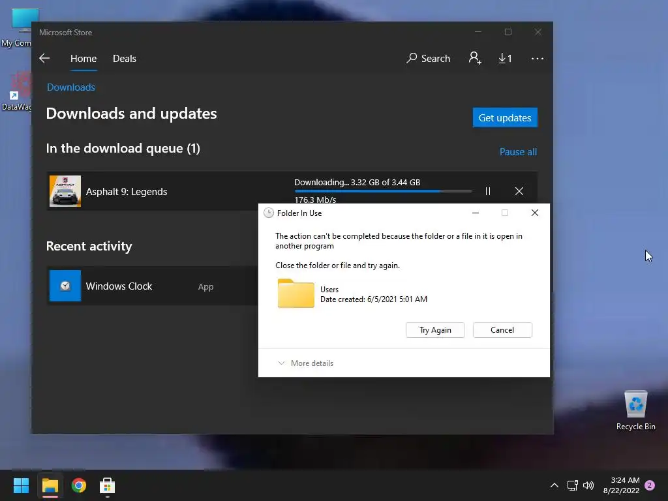Click the Users folder icon in dialog

296,294
